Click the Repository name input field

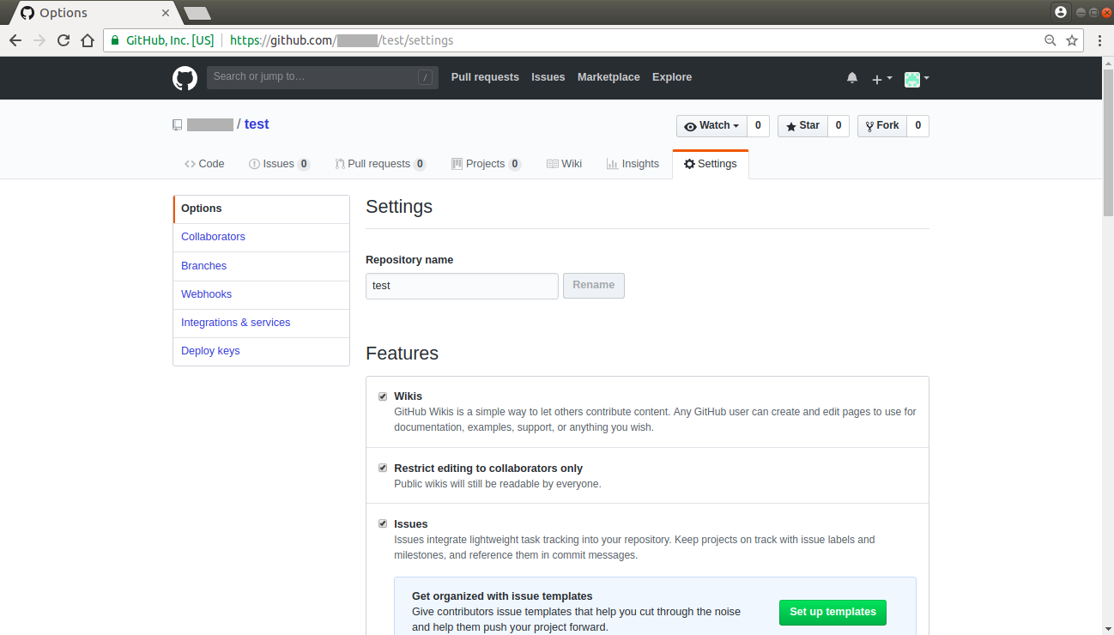tap(462, 286)
